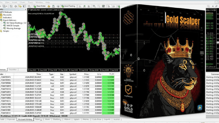
Task: Open the View menu
Action: point(7,2)
